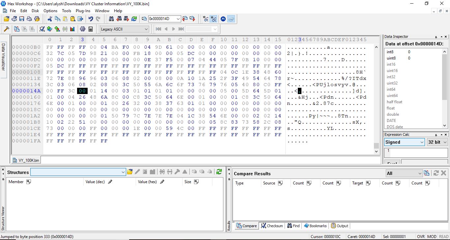The height and width of the screenshot is (240, 450).
Task: Open the All filter dropdown in Compare Results
Action: pos(420,173)
